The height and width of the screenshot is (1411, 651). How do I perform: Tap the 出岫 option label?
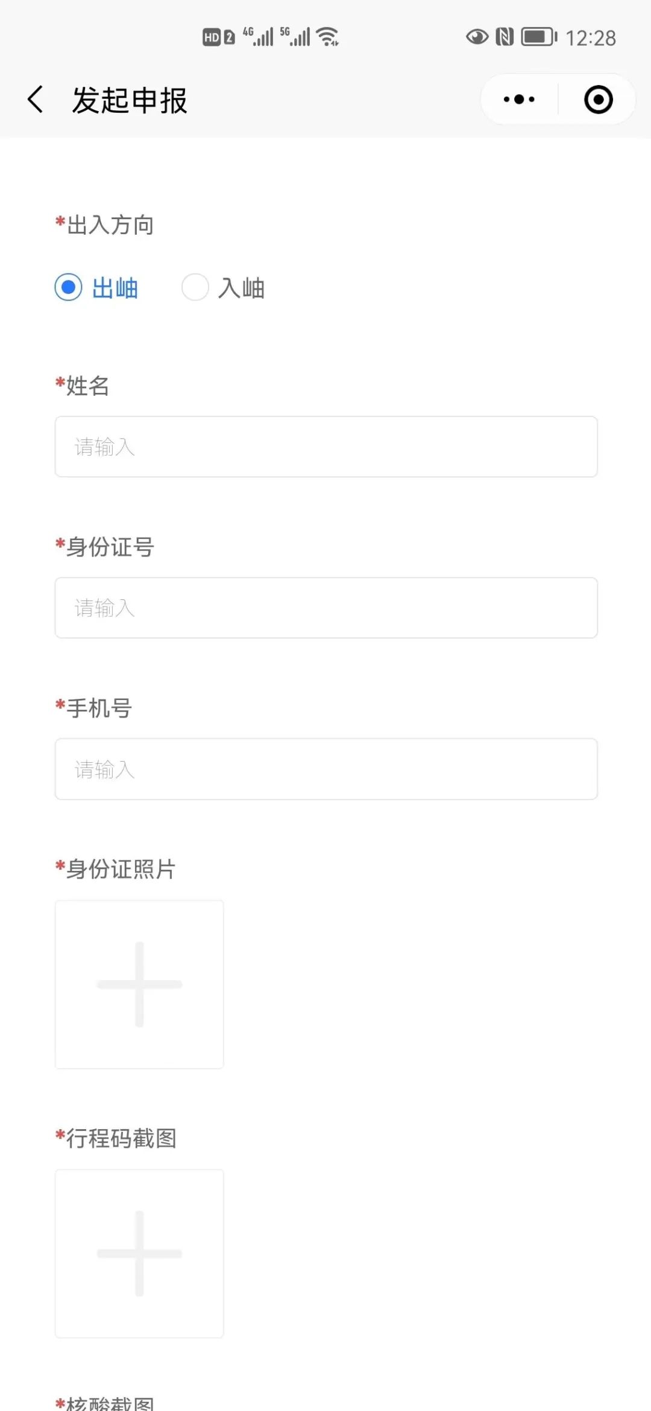pyautogui.click(x=115, y=288)
